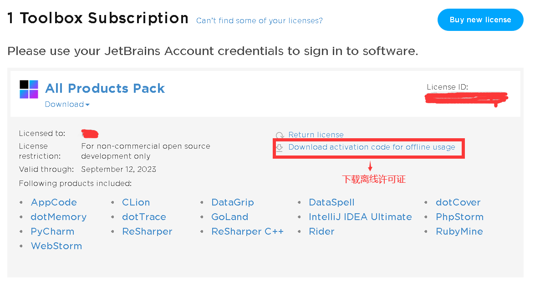Image resolution: width=540 pixels, height=281 pixels.
Task: Open the IntelliJ IDEA Ultimate link
Action: (360, 217)
